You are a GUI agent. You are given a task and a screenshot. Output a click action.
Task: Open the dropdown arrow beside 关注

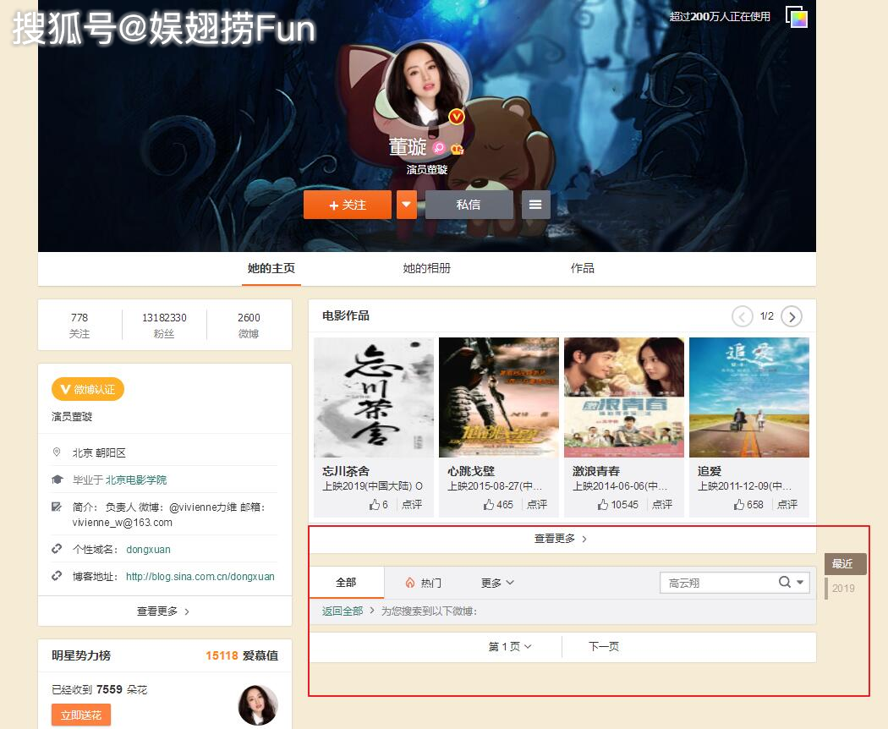tap(407, 205)
